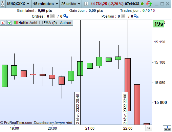
Task: Cancel all orders with the Ordres X icon
Action: pyautogui.click(x=52, y=16)
